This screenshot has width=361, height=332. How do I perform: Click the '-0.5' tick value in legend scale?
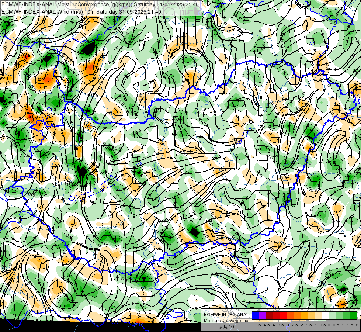pos(322,325)
